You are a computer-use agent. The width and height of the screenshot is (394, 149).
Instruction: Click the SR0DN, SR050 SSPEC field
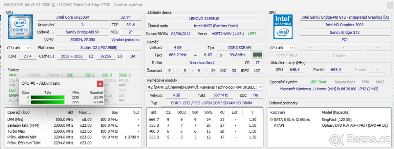pyautogui.click(x=82, y=40)
